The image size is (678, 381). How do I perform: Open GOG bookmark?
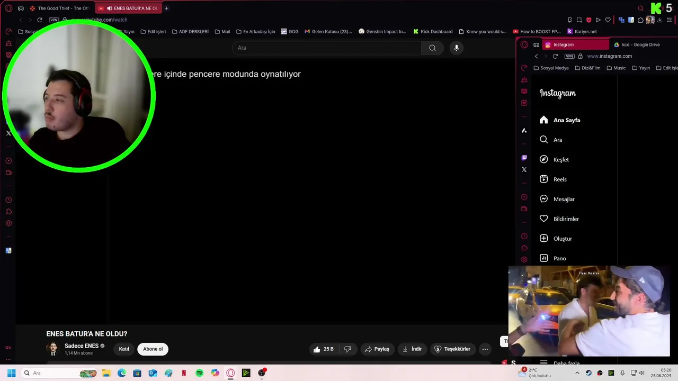click(x=290, y=32)
